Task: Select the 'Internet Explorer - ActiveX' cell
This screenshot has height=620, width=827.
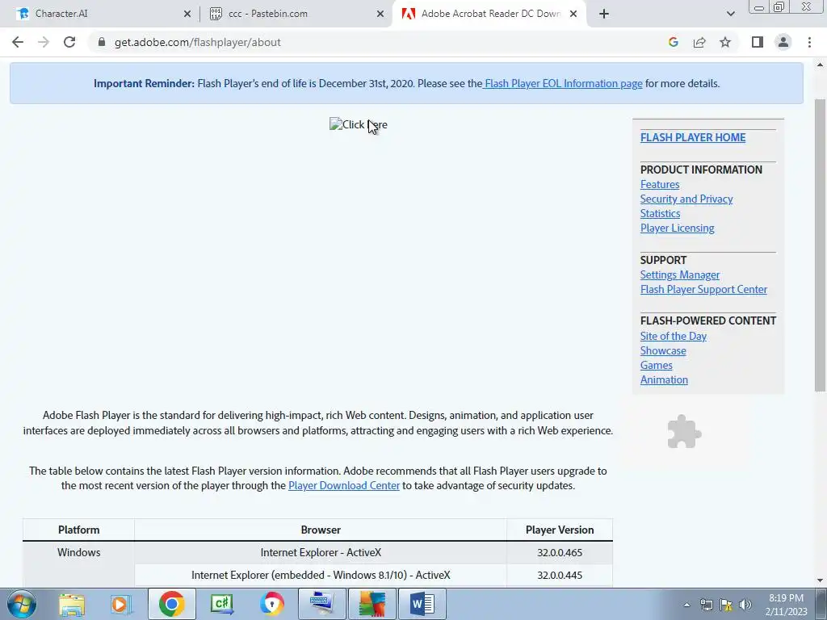Action: pos(321,552)
